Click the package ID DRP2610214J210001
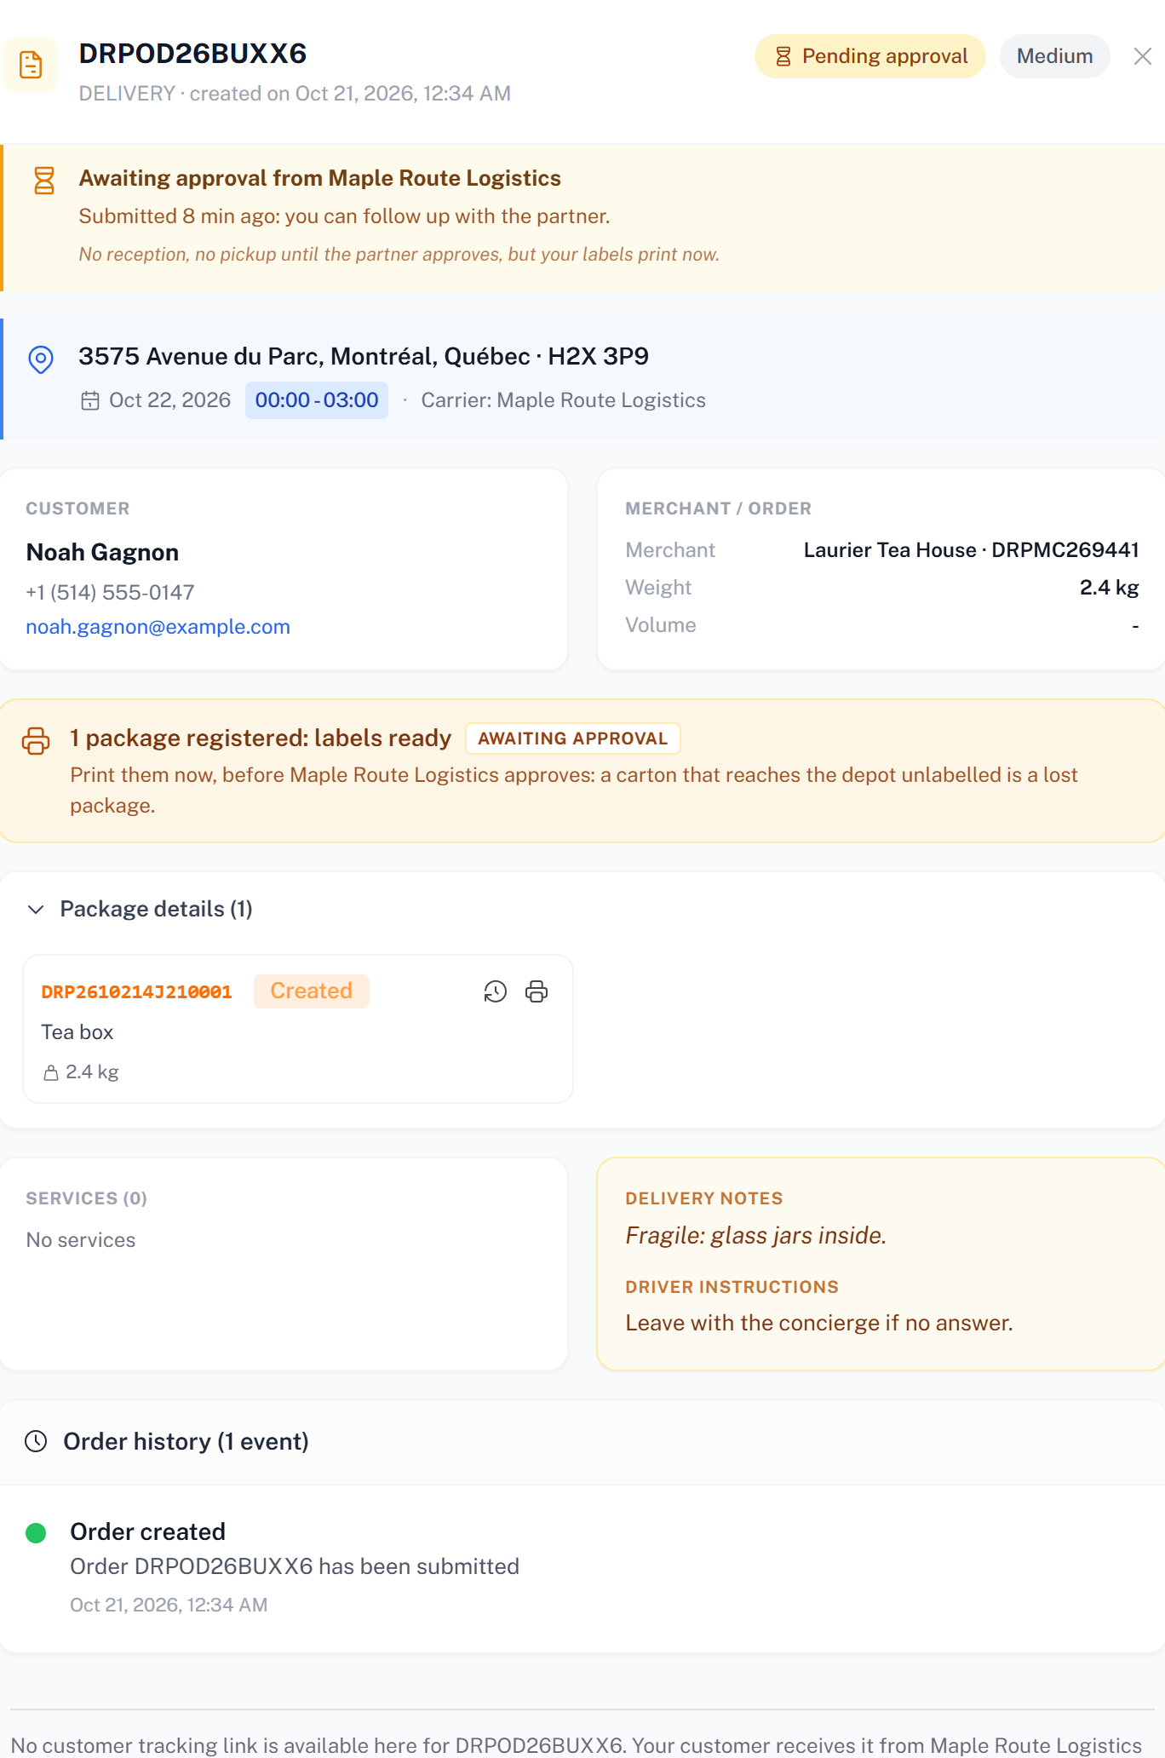The width and height of the screenshot is (1165, 1758). [x=137, y=991]
